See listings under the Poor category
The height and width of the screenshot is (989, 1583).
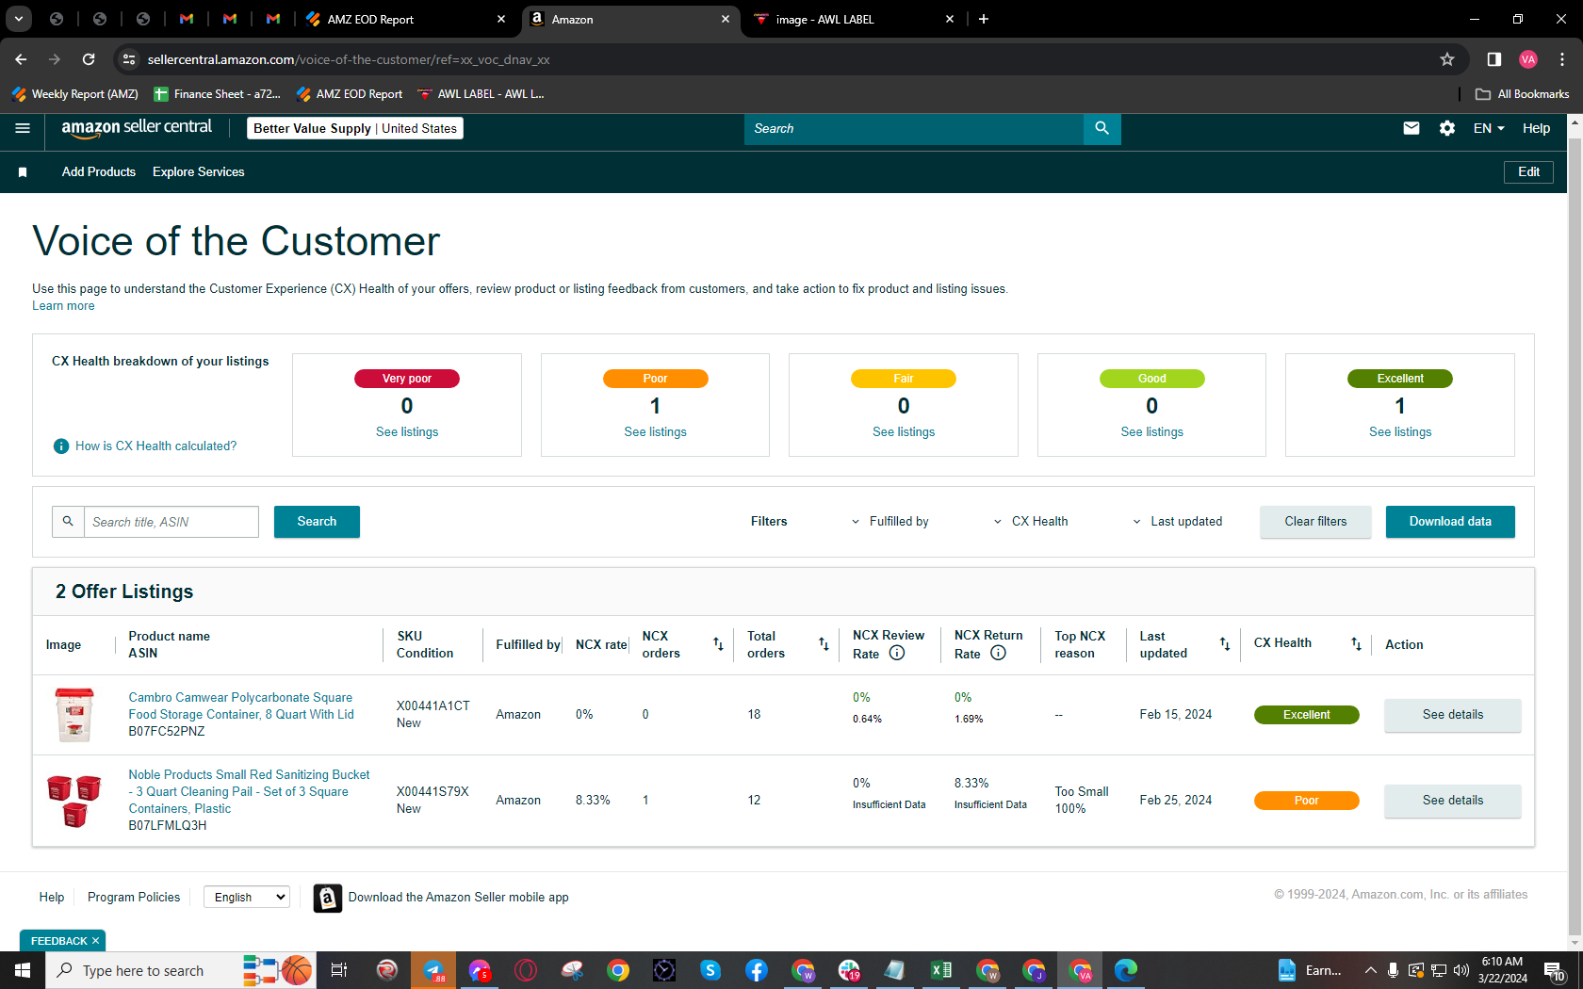pos(655,432)
